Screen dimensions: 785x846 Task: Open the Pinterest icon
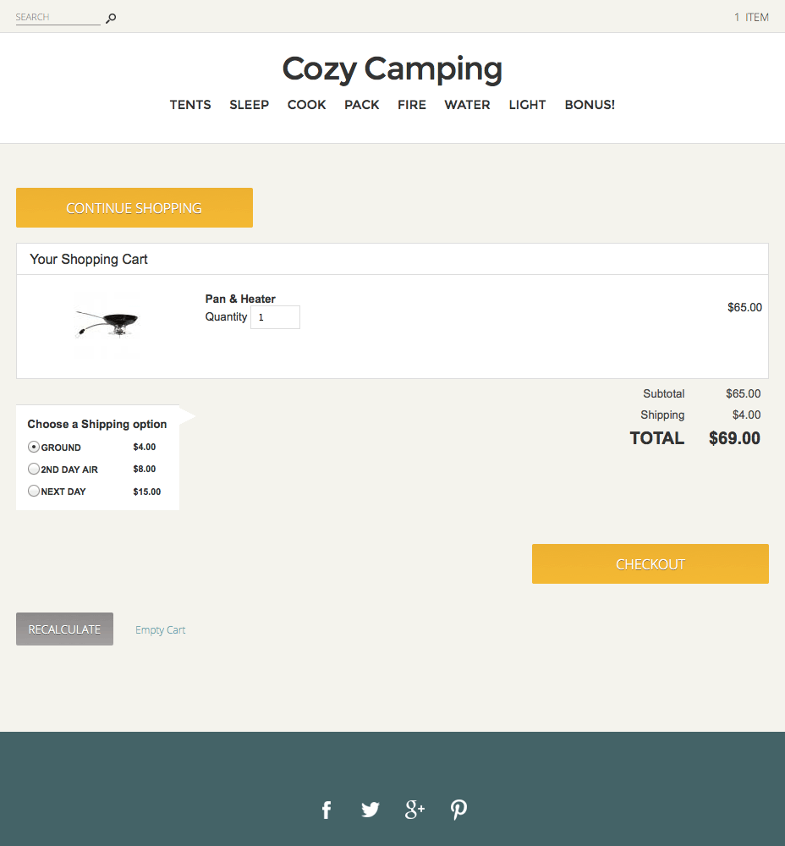pos(458,810)
